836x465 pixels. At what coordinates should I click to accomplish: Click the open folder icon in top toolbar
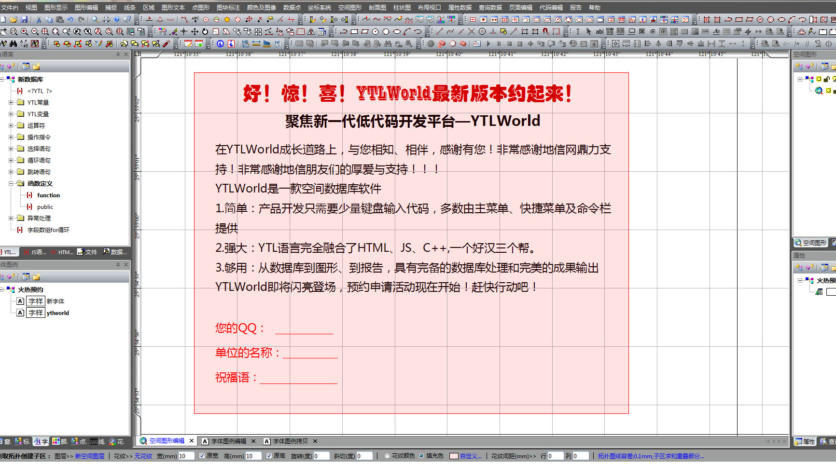(x=14, y=19)
